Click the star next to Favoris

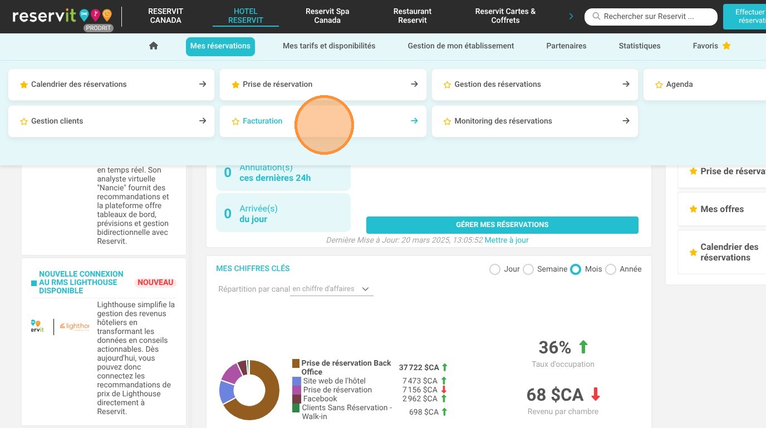[x=726, y=46]
